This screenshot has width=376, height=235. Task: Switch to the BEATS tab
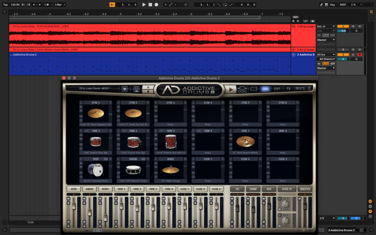[x=300, y=88]
